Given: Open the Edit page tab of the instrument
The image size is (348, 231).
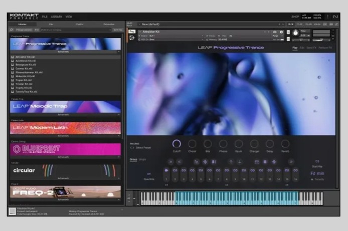Looking at the screenshot, I should tap(302, 47).
